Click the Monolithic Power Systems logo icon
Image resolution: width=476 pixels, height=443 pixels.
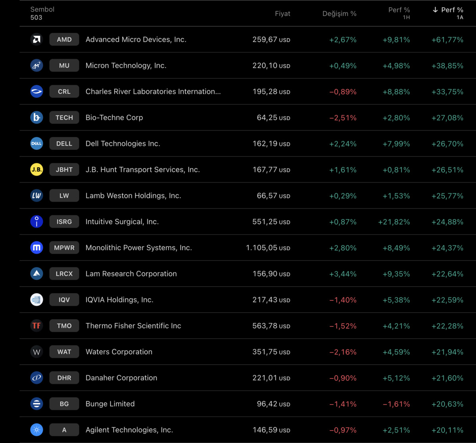(x=36, y=247)
